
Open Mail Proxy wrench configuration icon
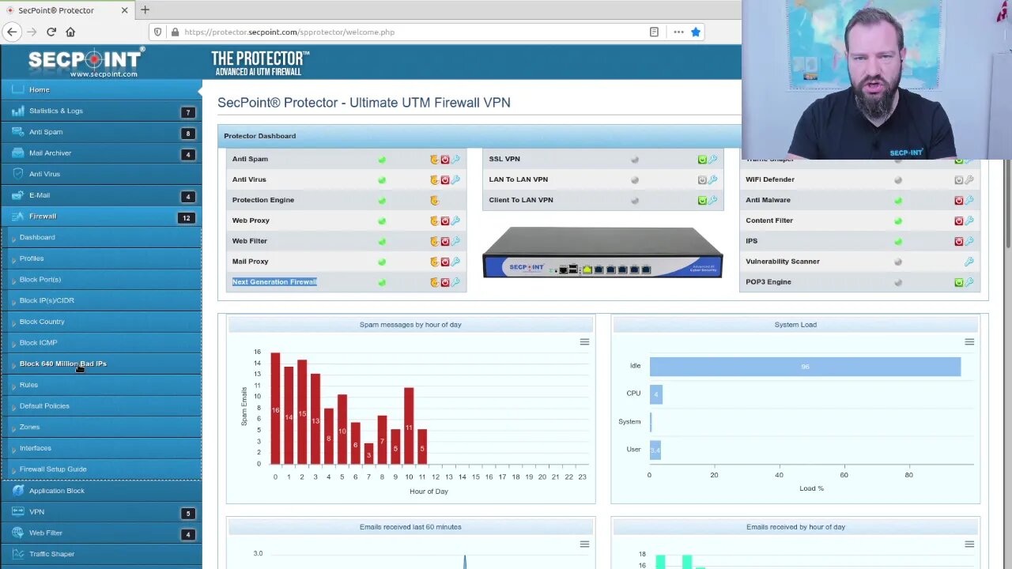[455, 262]
